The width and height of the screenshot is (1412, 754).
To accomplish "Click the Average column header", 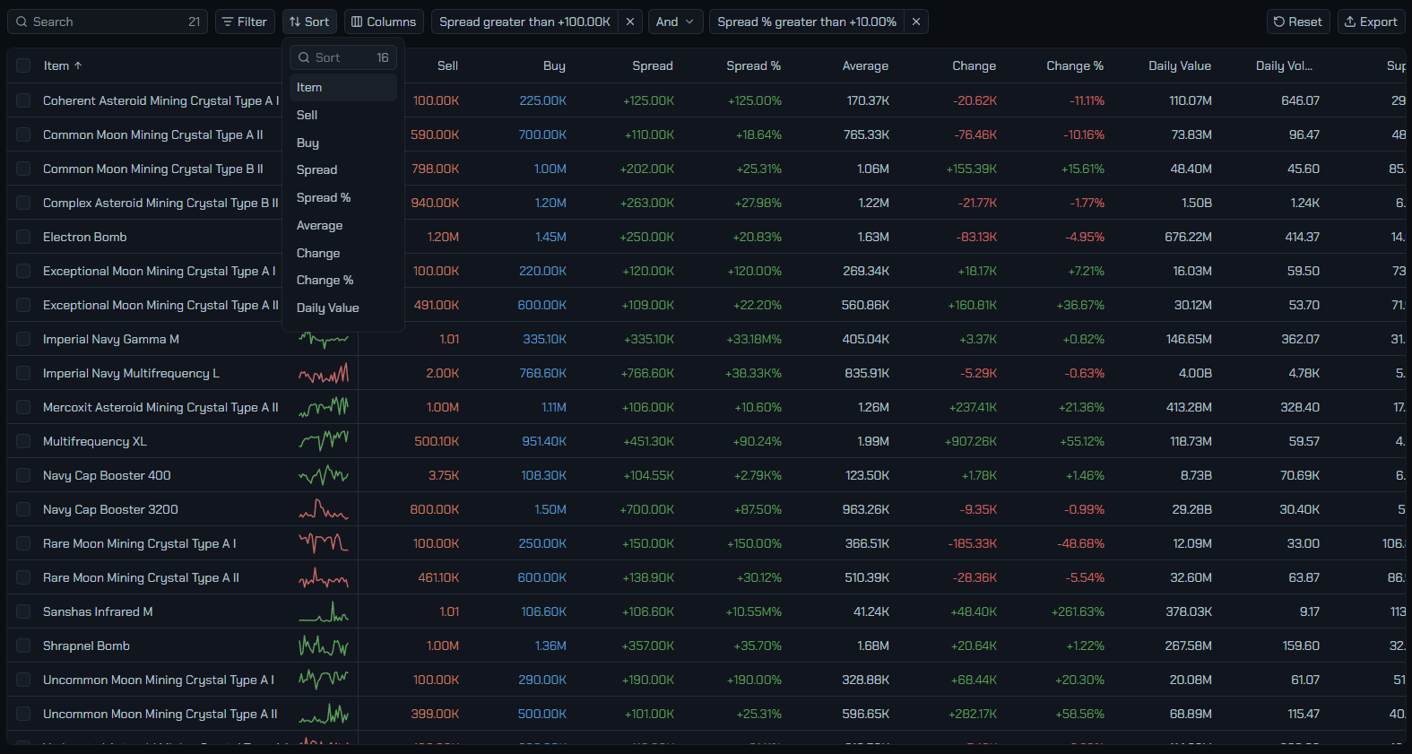I will [x=865, y=65].
